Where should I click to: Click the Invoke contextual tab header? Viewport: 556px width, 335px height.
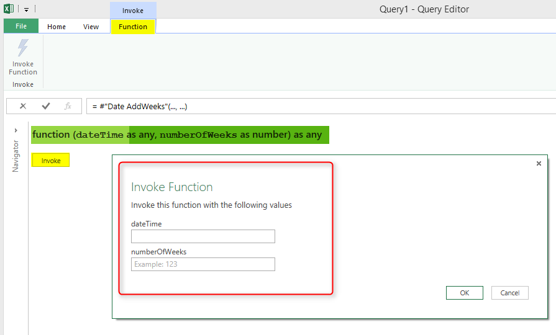point(133,11)
